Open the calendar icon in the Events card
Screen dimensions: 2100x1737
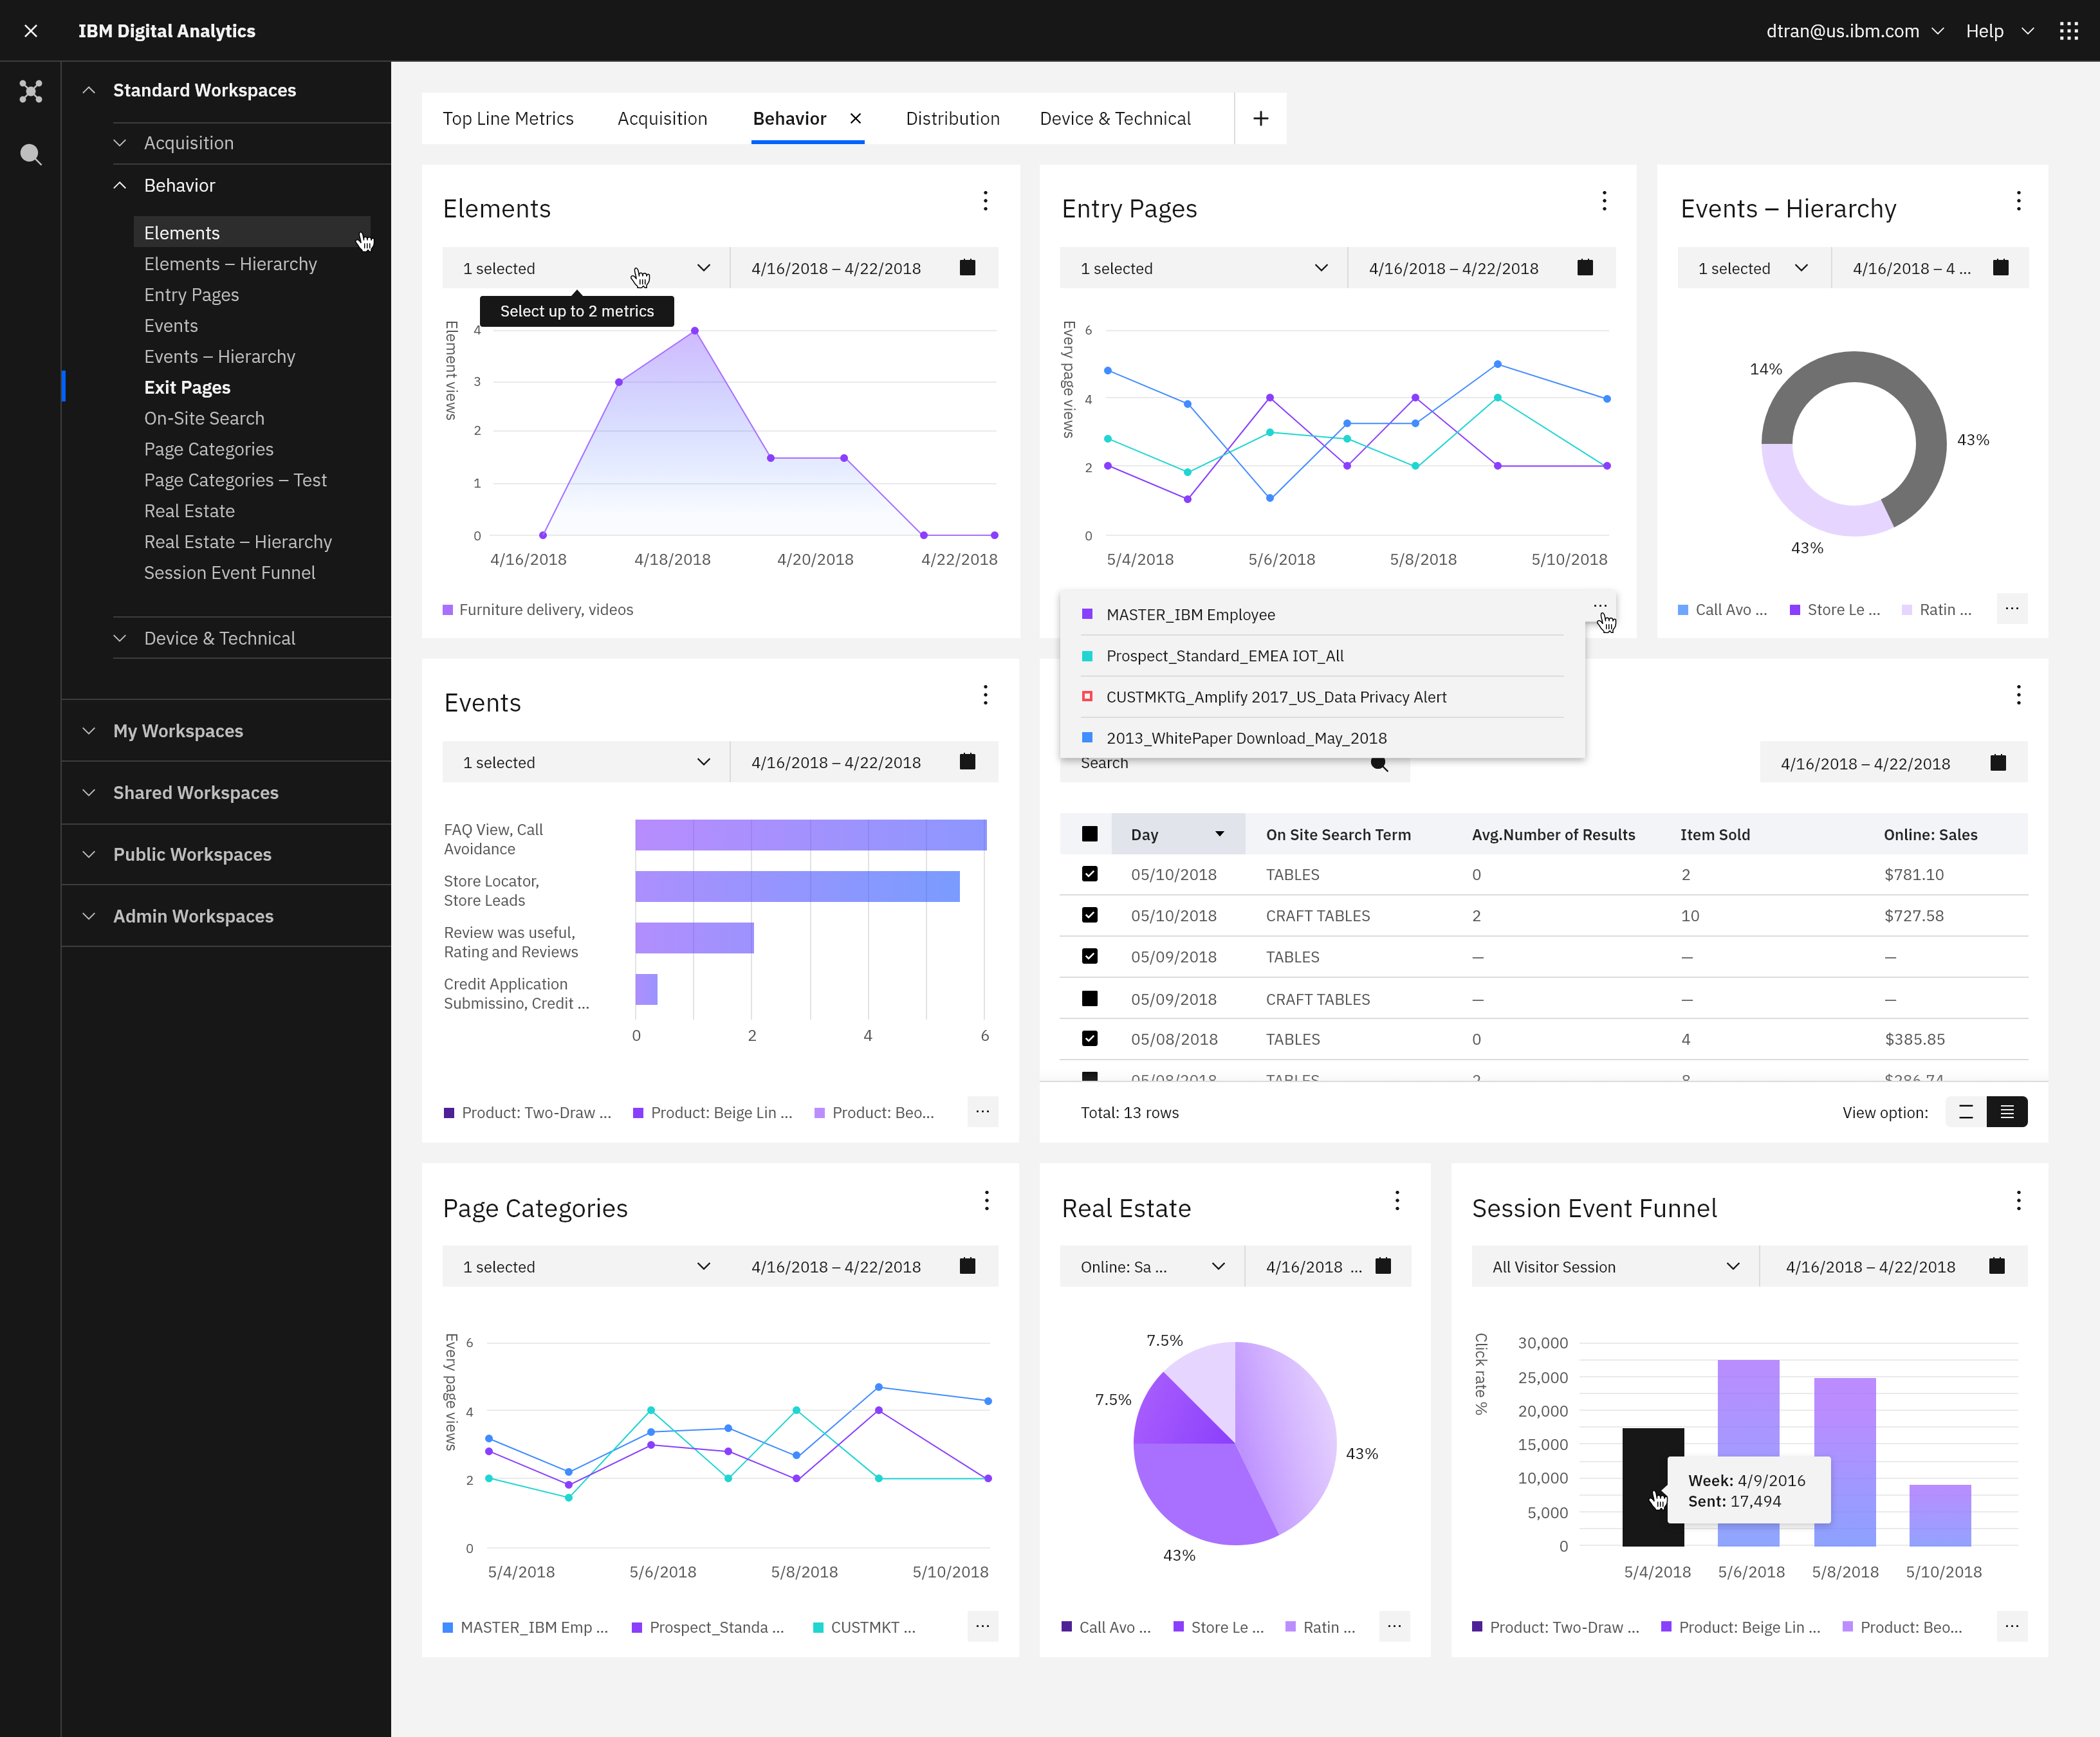[x=967, y=761]
